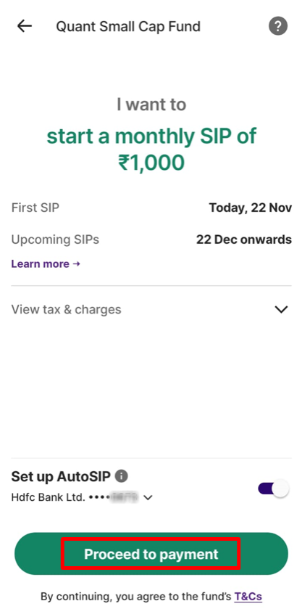
Task: Click the Set up AutoSIP heading
Action: pyautogui.click(x=61, y=476)
